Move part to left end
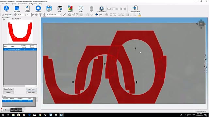The width and height of the screenshot is (209, 117). coord(33,15)
